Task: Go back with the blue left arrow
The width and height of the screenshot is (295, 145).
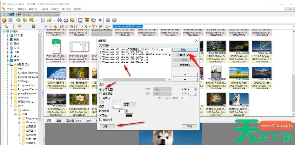Action: 46,26
